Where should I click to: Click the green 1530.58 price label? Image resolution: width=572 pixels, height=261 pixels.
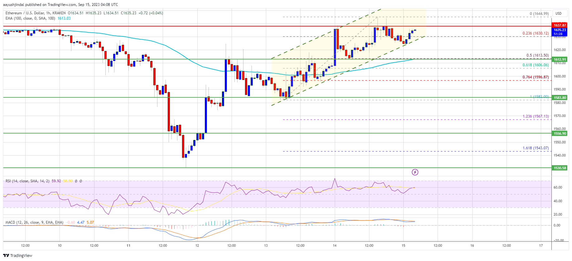pos(560,168)
